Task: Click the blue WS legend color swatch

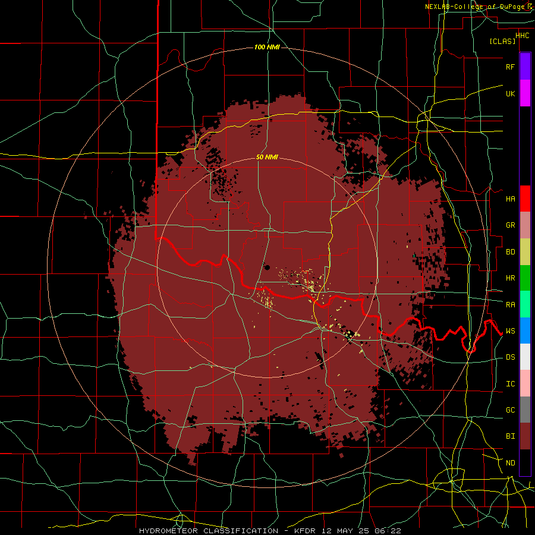Action: [x=525, y=331]
